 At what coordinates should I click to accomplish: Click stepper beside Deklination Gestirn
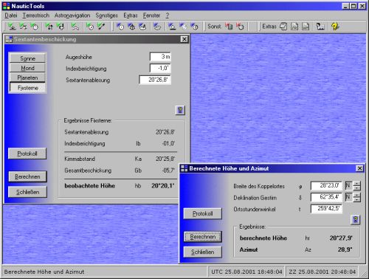[357, 197]
